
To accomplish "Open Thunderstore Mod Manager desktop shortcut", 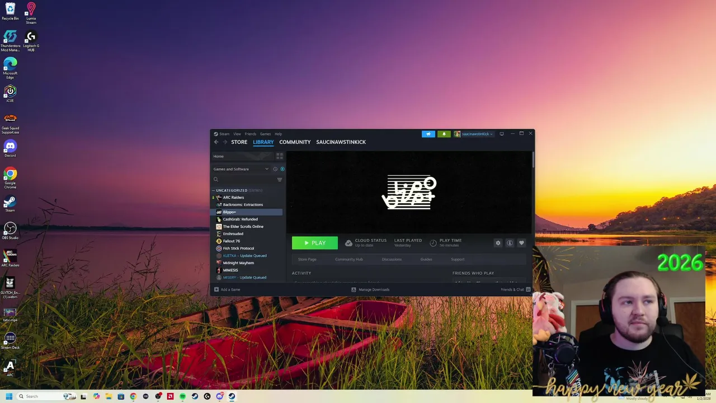I will (10, 42).
